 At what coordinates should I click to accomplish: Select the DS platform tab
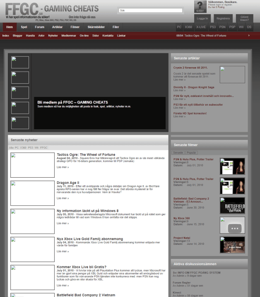(x=249, y=27)
